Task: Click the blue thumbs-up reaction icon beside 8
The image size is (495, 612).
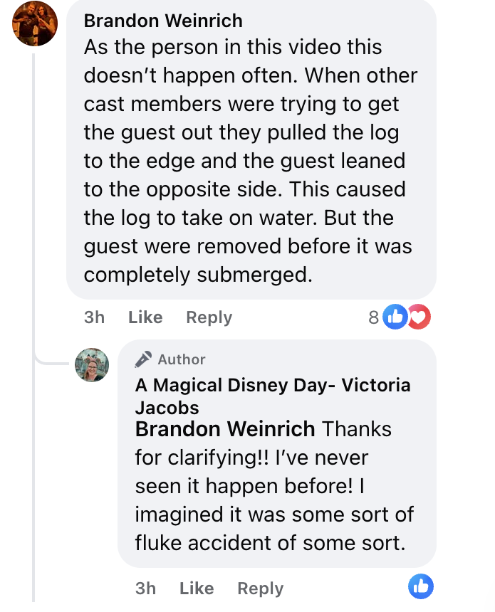Action: click(394, 317)
